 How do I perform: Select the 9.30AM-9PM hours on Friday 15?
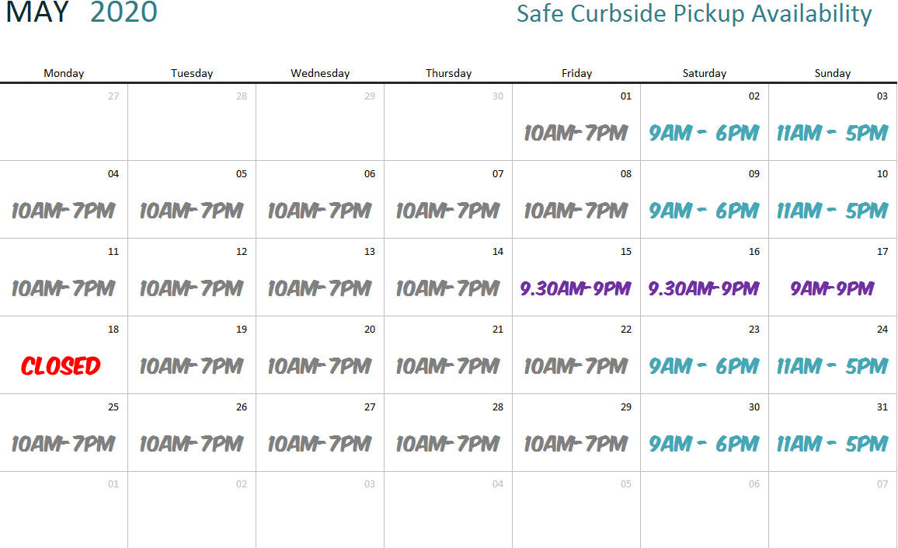click(x=576, y=288)
